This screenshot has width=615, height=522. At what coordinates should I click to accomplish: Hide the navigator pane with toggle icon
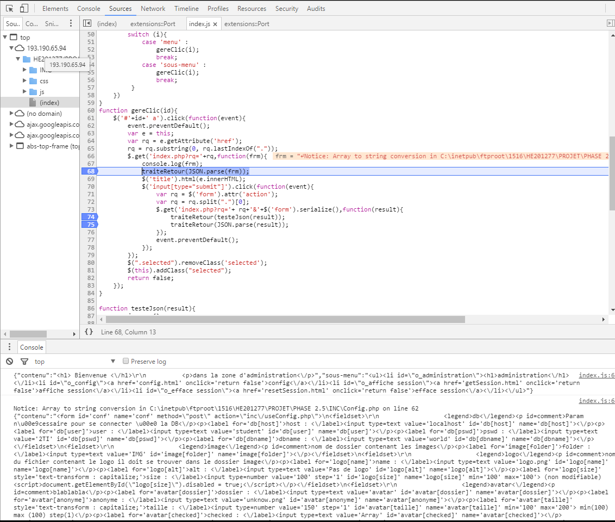pyautogui.click(x=87, y=23)
